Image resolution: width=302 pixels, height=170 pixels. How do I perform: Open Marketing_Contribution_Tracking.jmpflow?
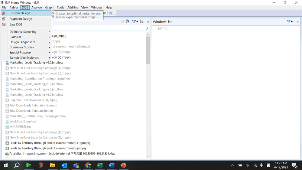point(38,116)
